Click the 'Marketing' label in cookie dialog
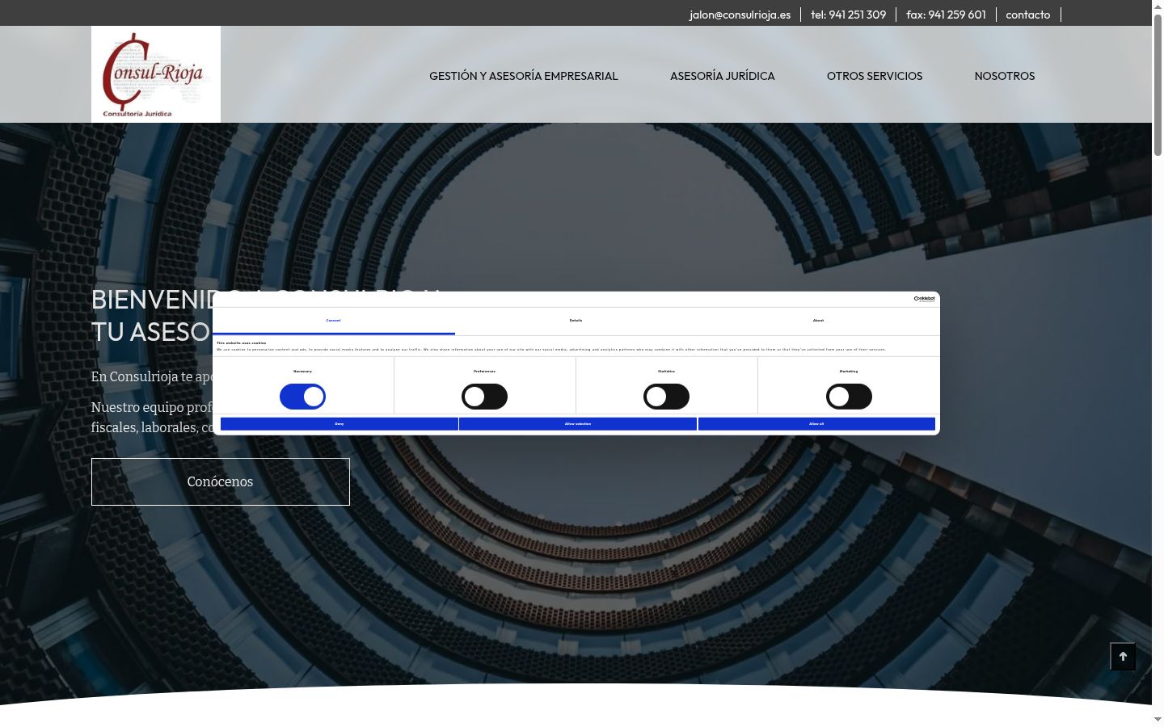 click(x=849, y=372)
